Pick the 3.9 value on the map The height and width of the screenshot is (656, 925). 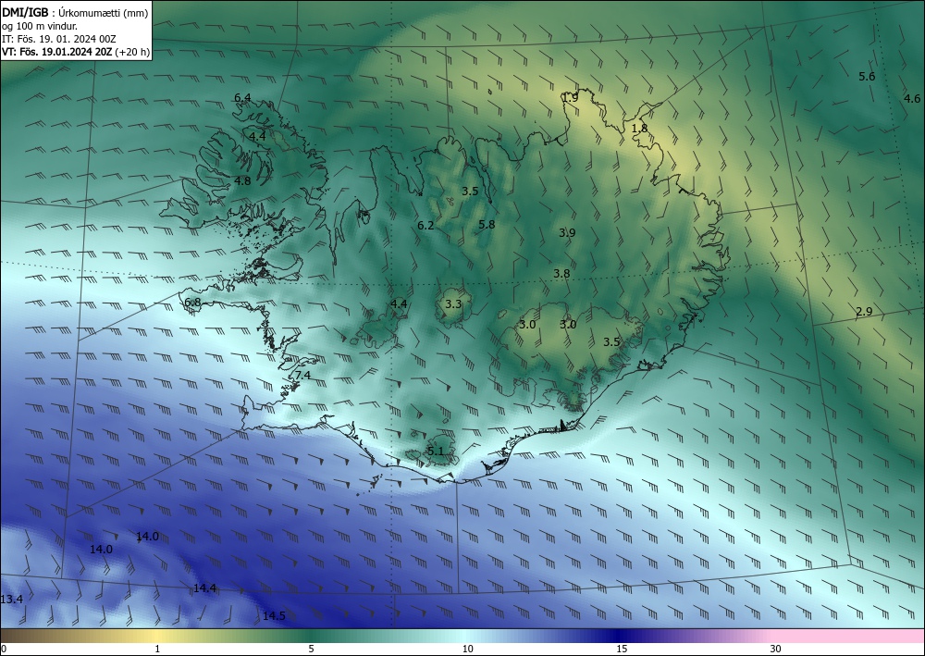point(567,232)
